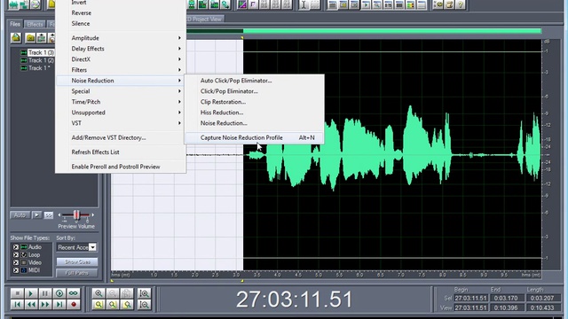568x319 pixels.
Task: Switch to the Effects tab
Action: [35, 24]
